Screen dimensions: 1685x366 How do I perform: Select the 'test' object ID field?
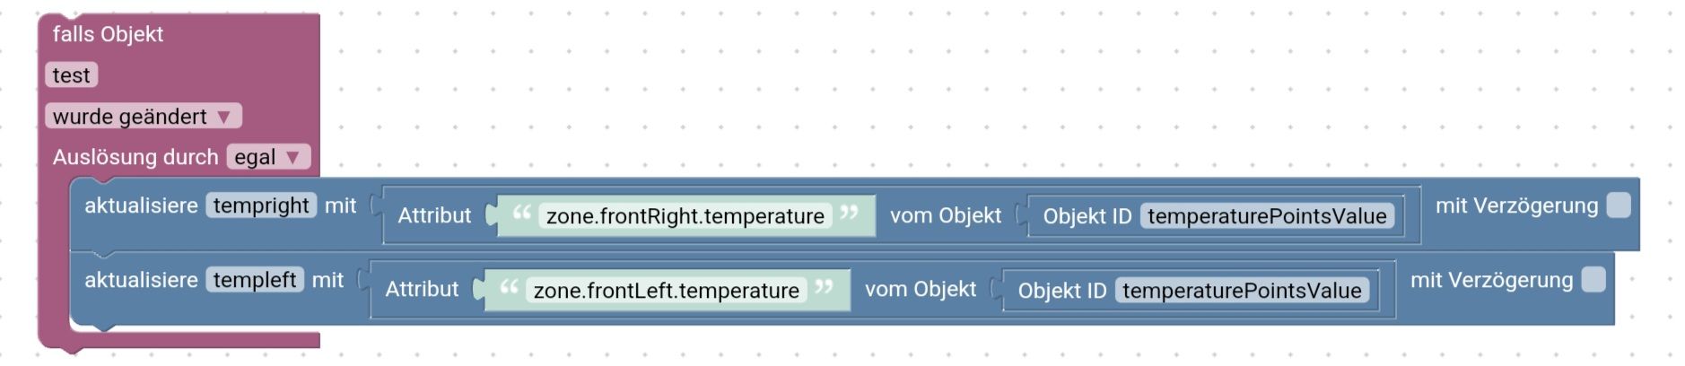(71, 75)
